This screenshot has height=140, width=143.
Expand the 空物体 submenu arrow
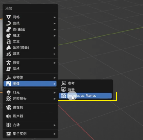[55, 78]
